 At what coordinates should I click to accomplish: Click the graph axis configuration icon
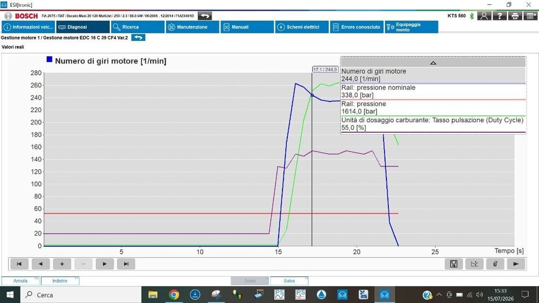click(x=474, y=264)
